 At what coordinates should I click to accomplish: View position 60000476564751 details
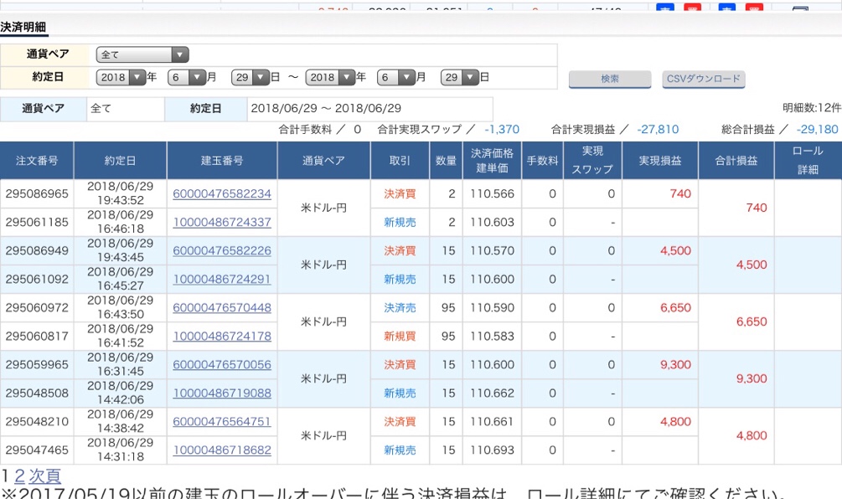click(222, 421)
